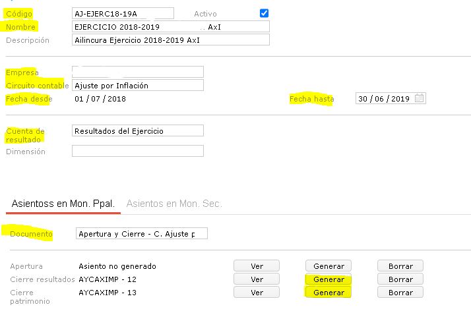This screenshot has width=471, height=313.
Task: Toggle the Activo checkbox
Action: [264, 13]
